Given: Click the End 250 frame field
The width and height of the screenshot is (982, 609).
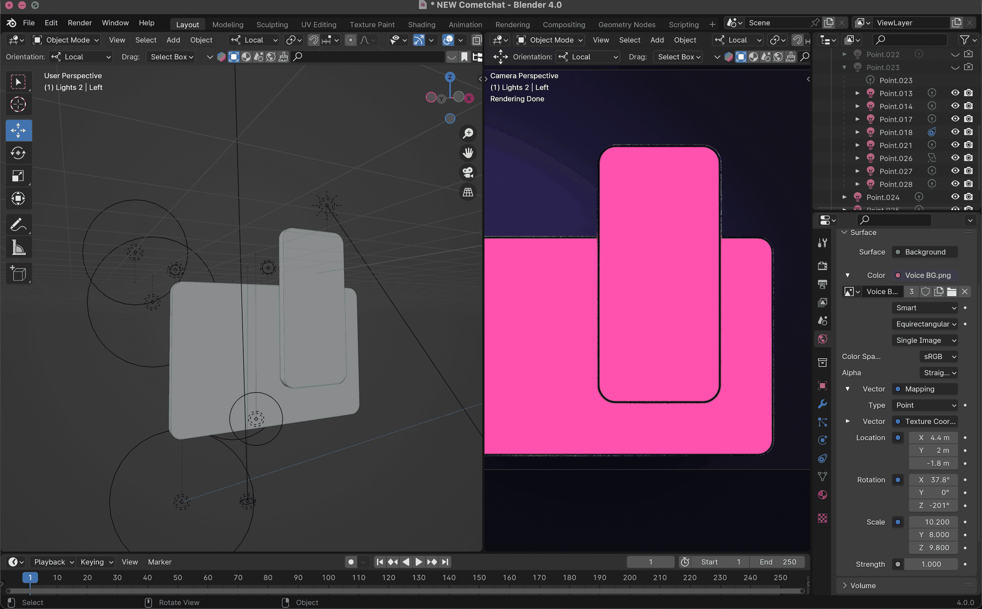Looking at the screenshot, I should (777, 562).
